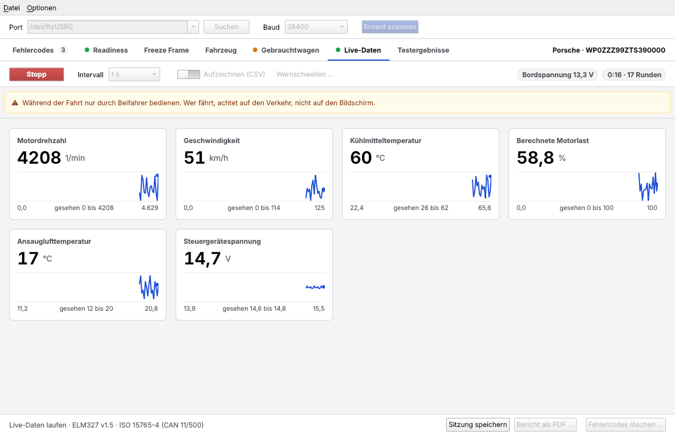Click the Erneut scannen button
The width and height of the screenshot is (675, 435).
pos(390,27)
